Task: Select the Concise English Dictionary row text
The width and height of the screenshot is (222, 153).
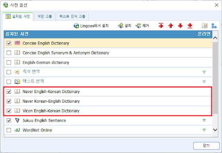Action: [46, 43]
